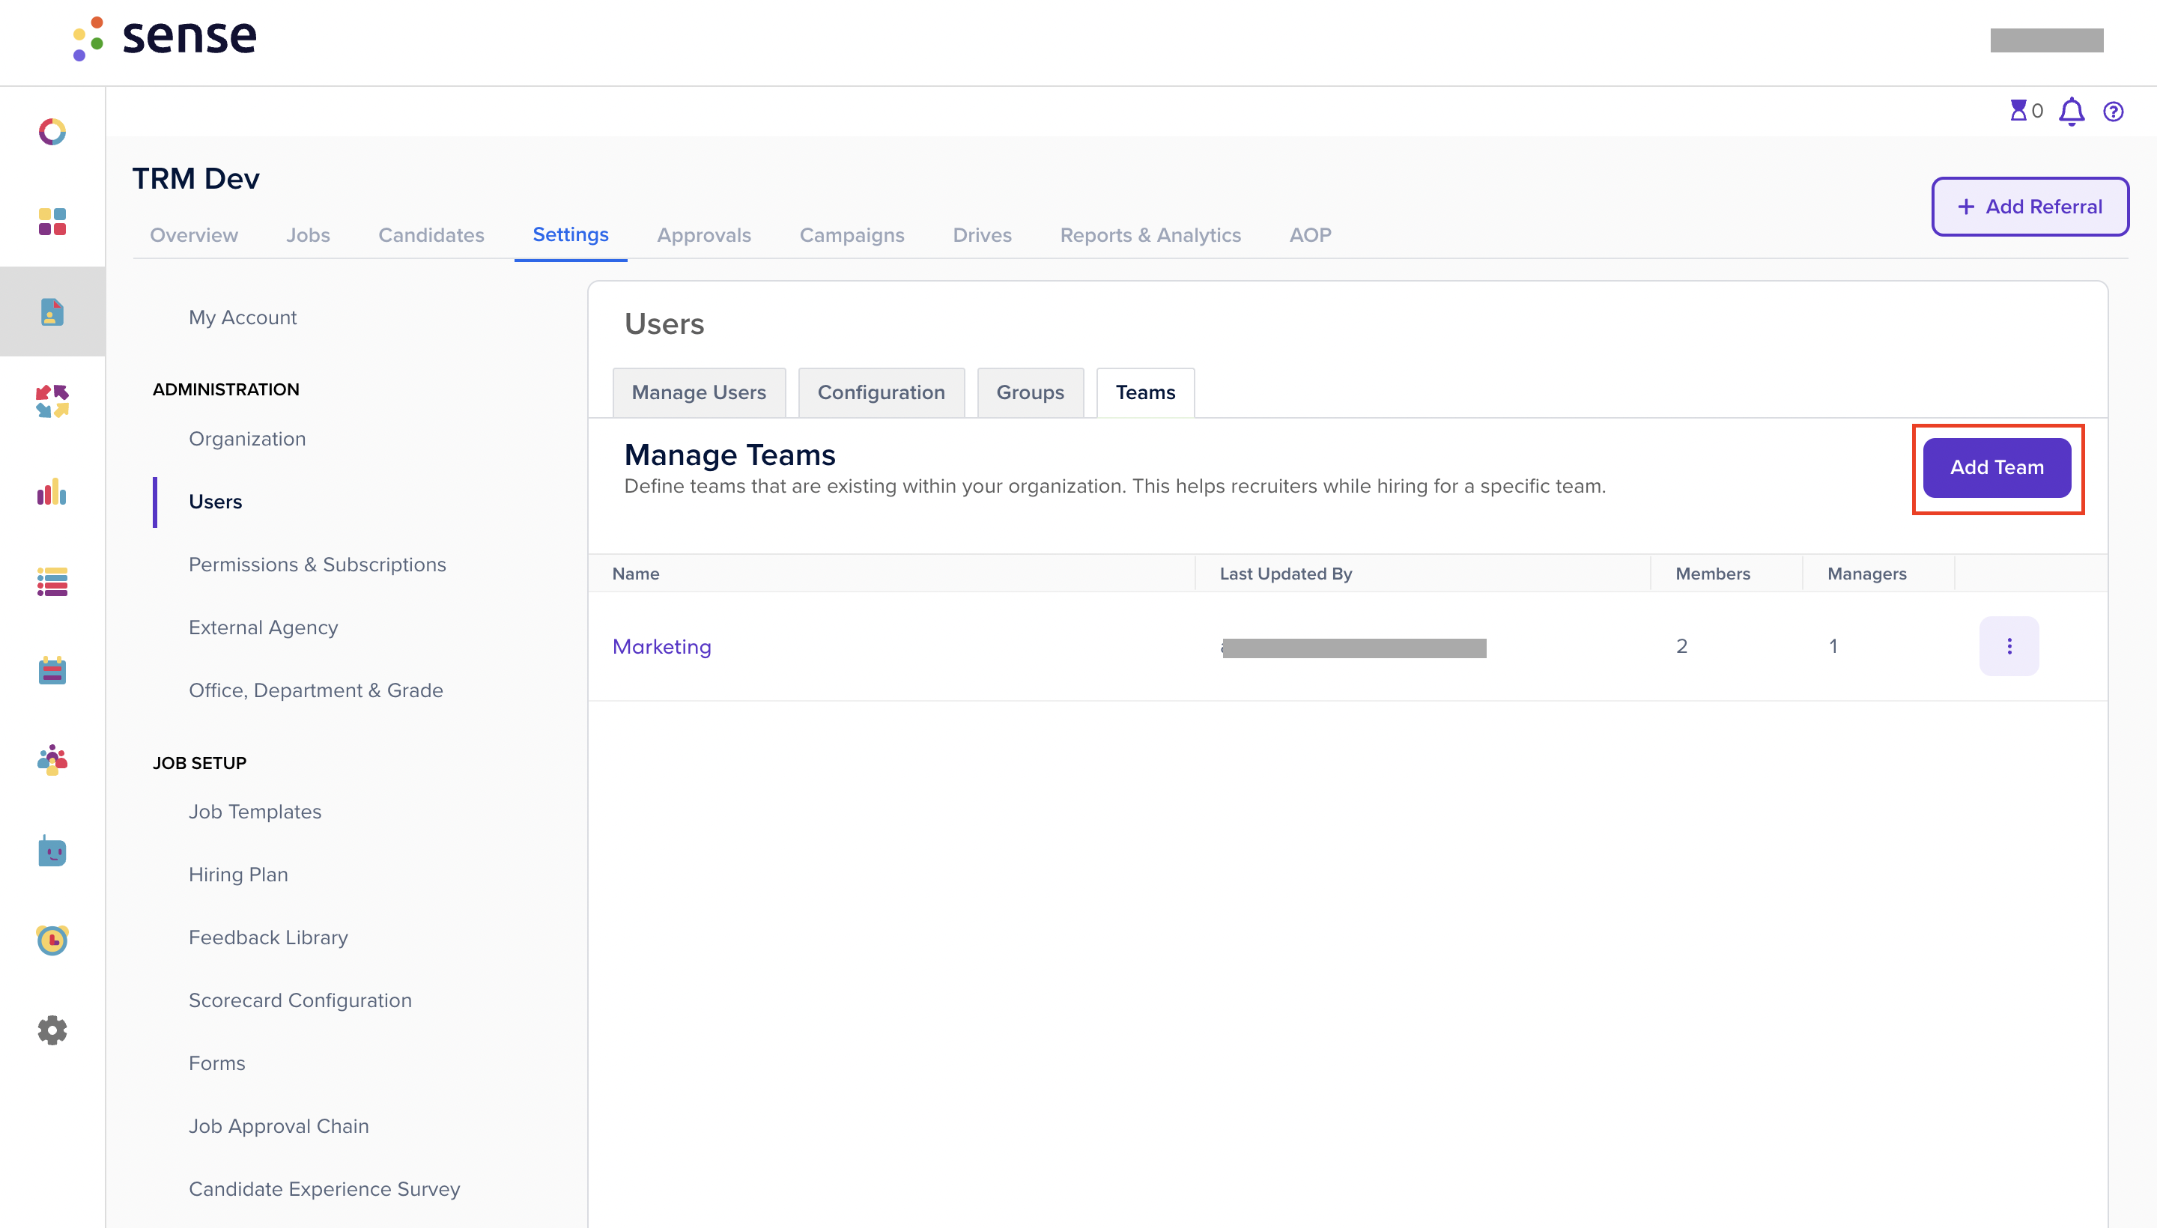Viewport: 2157px width, 1228px height.
Task: Open the alarm clock sidebar icon
Action: (52, 940)
